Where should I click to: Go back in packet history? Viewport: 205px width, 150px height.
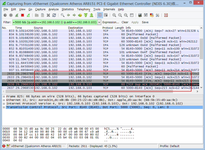tap(68, 15)
